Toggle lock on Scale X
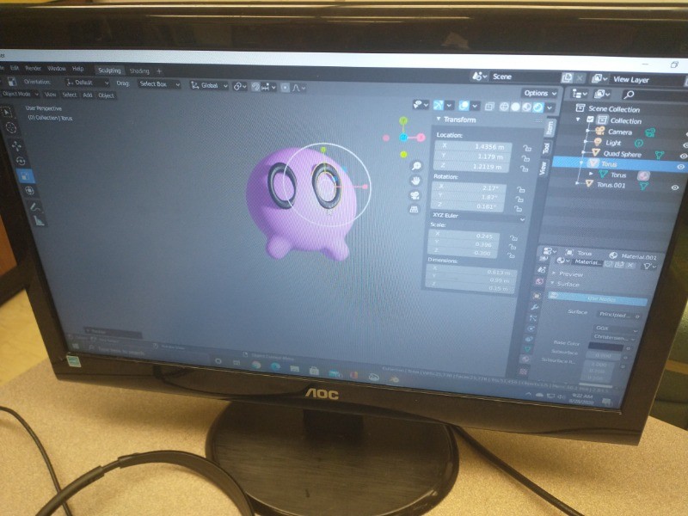688x516 pixels. tap(513, 238)
